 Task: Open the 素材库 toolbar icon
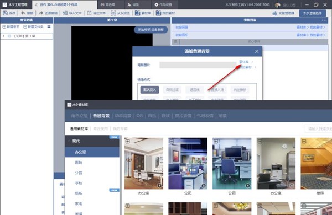[137, 13]
